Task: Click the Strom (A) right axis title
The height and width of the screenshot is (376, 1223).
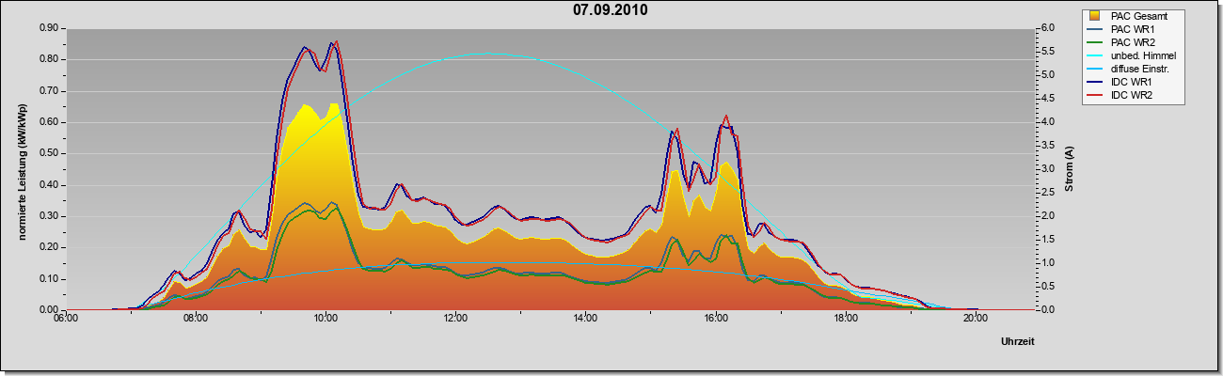Action: point(1069,169)
